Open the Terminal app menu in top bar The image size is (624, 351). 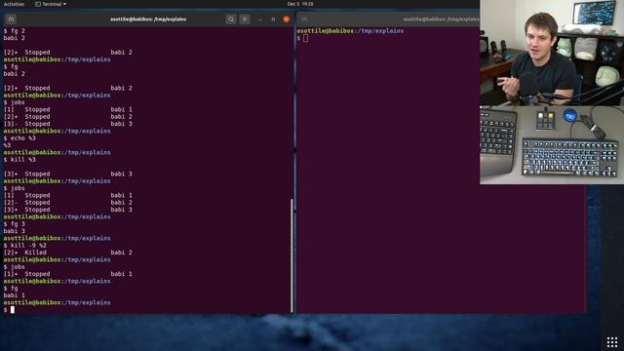tap(51, 4)
